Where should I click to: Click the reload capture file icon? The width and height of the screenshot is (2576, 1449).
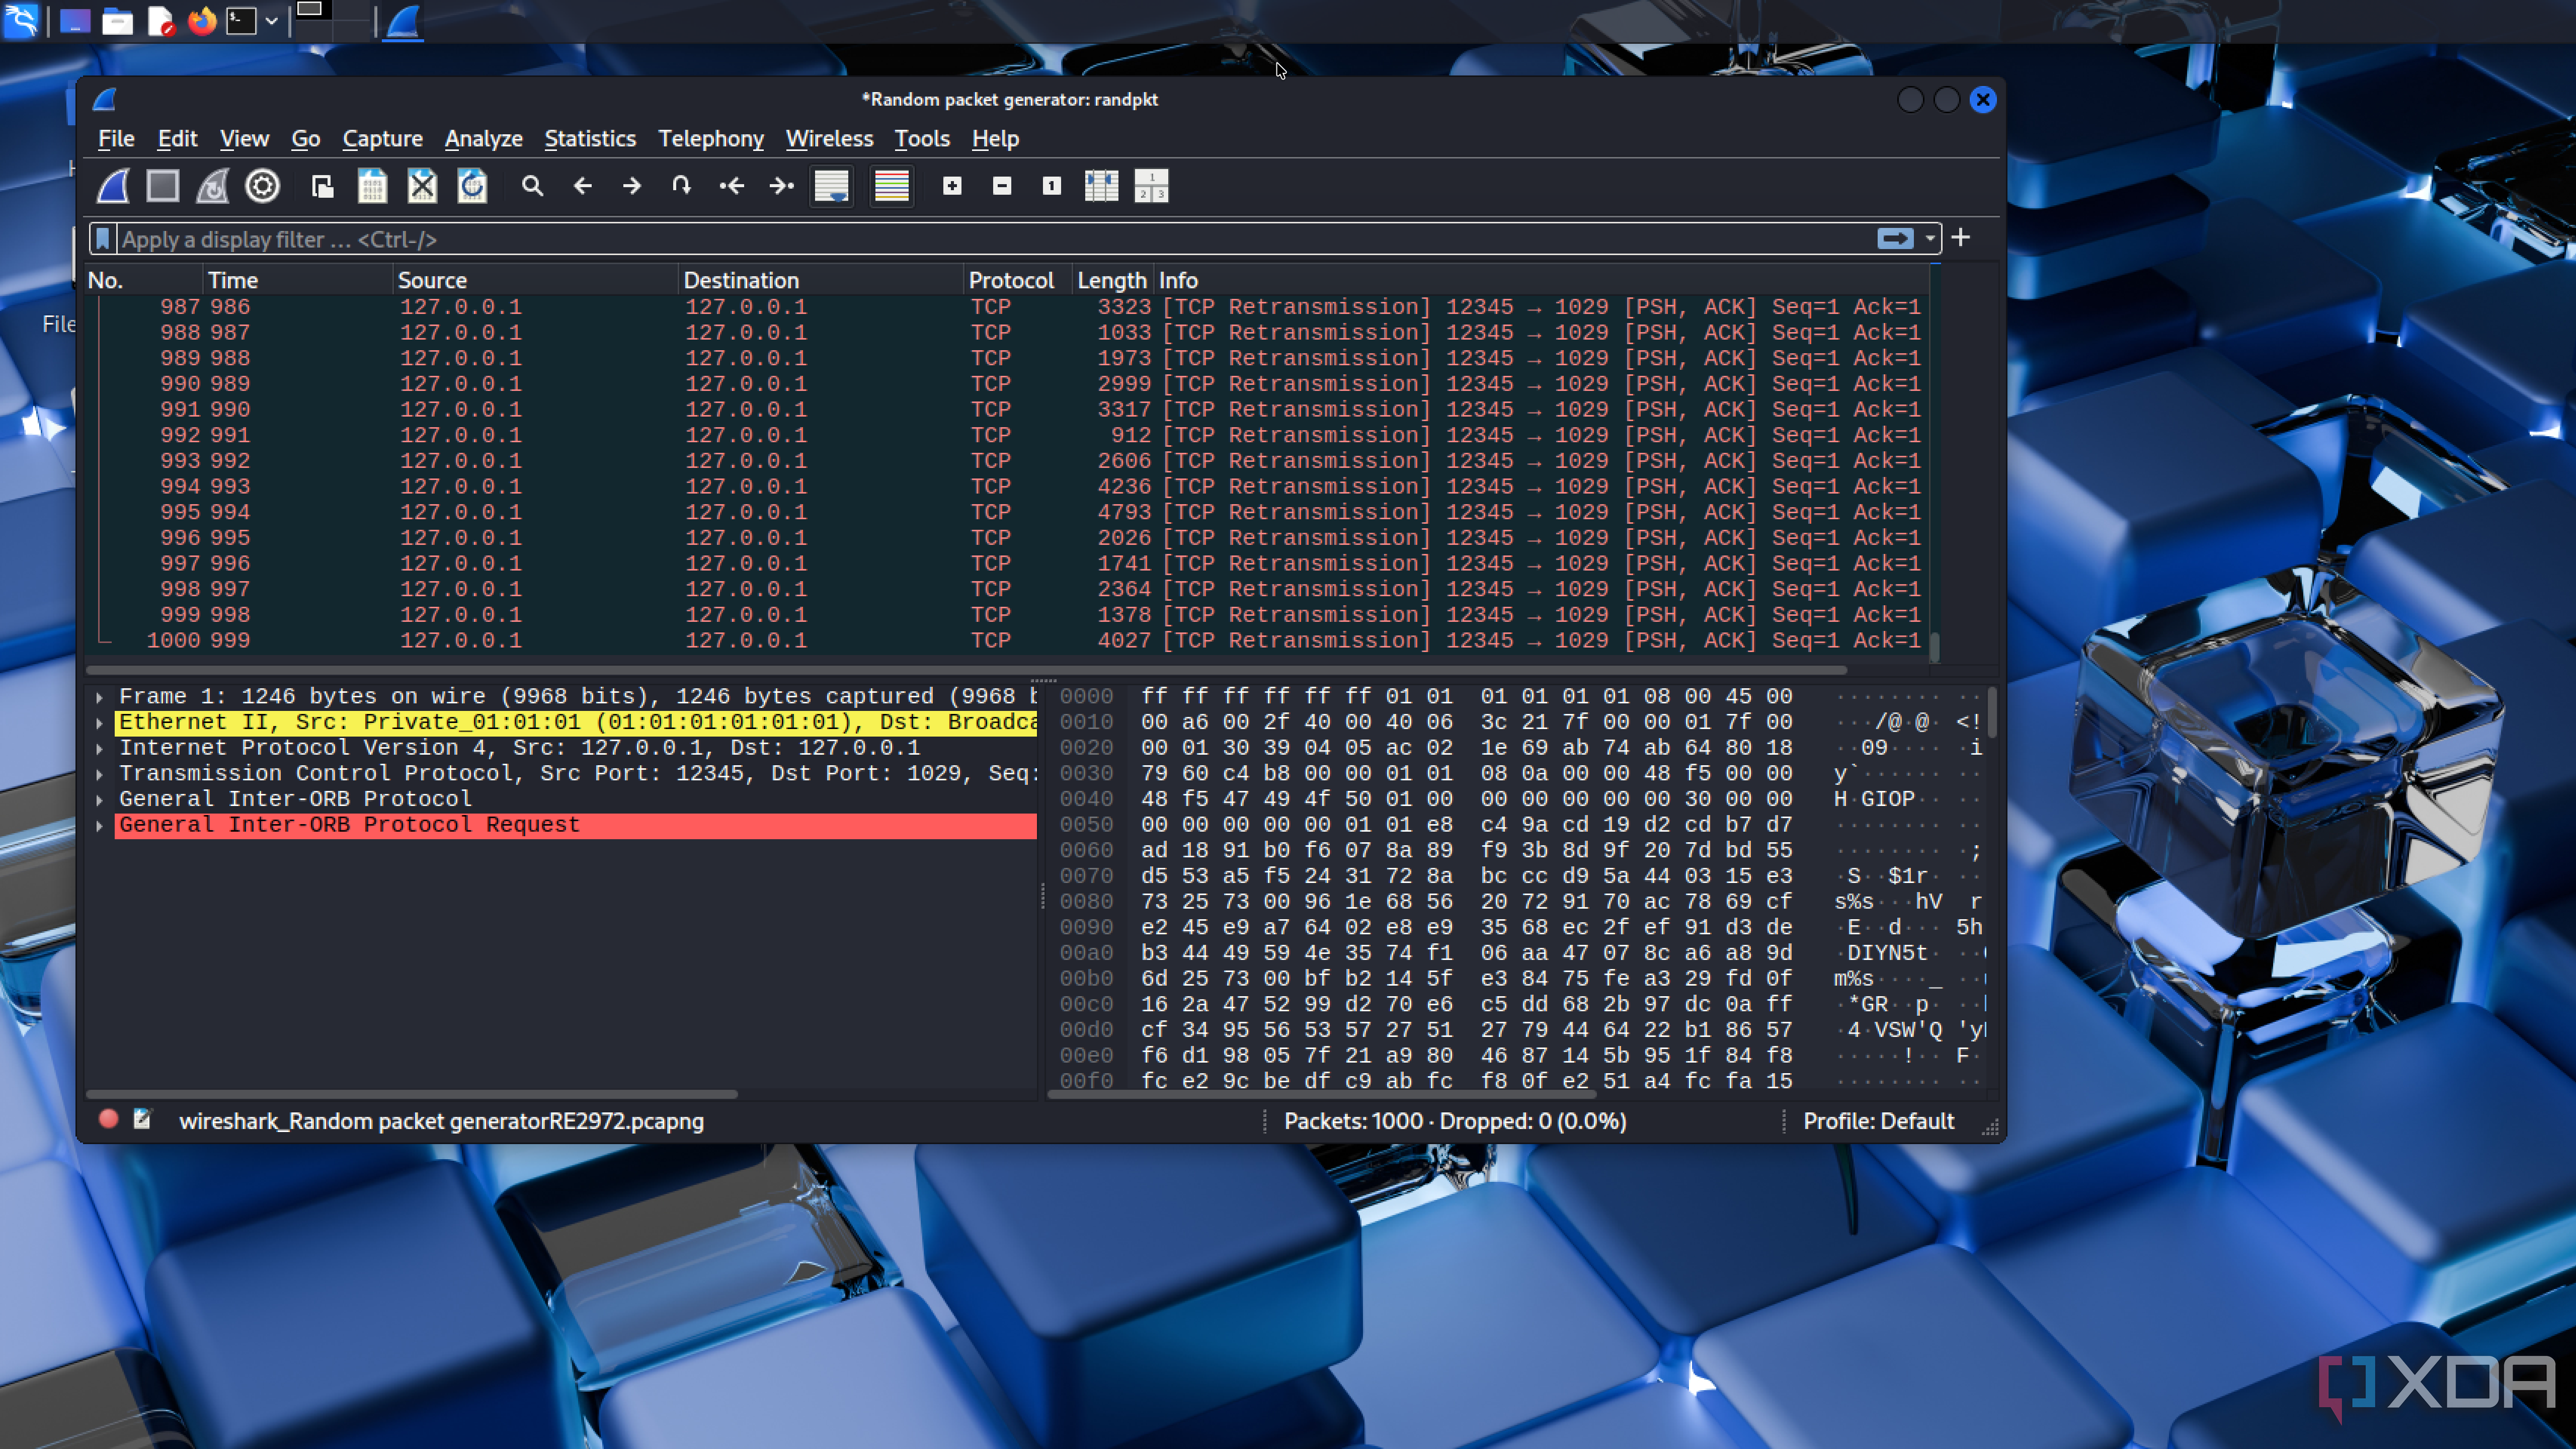coord(472,186)
